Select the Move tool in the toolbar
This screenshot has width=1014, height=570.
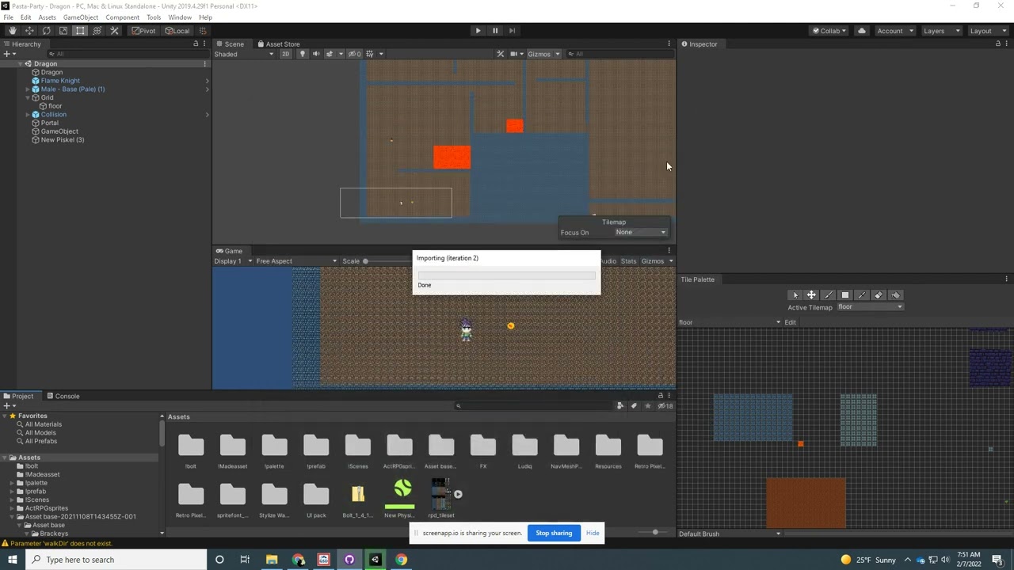(29, 31)
